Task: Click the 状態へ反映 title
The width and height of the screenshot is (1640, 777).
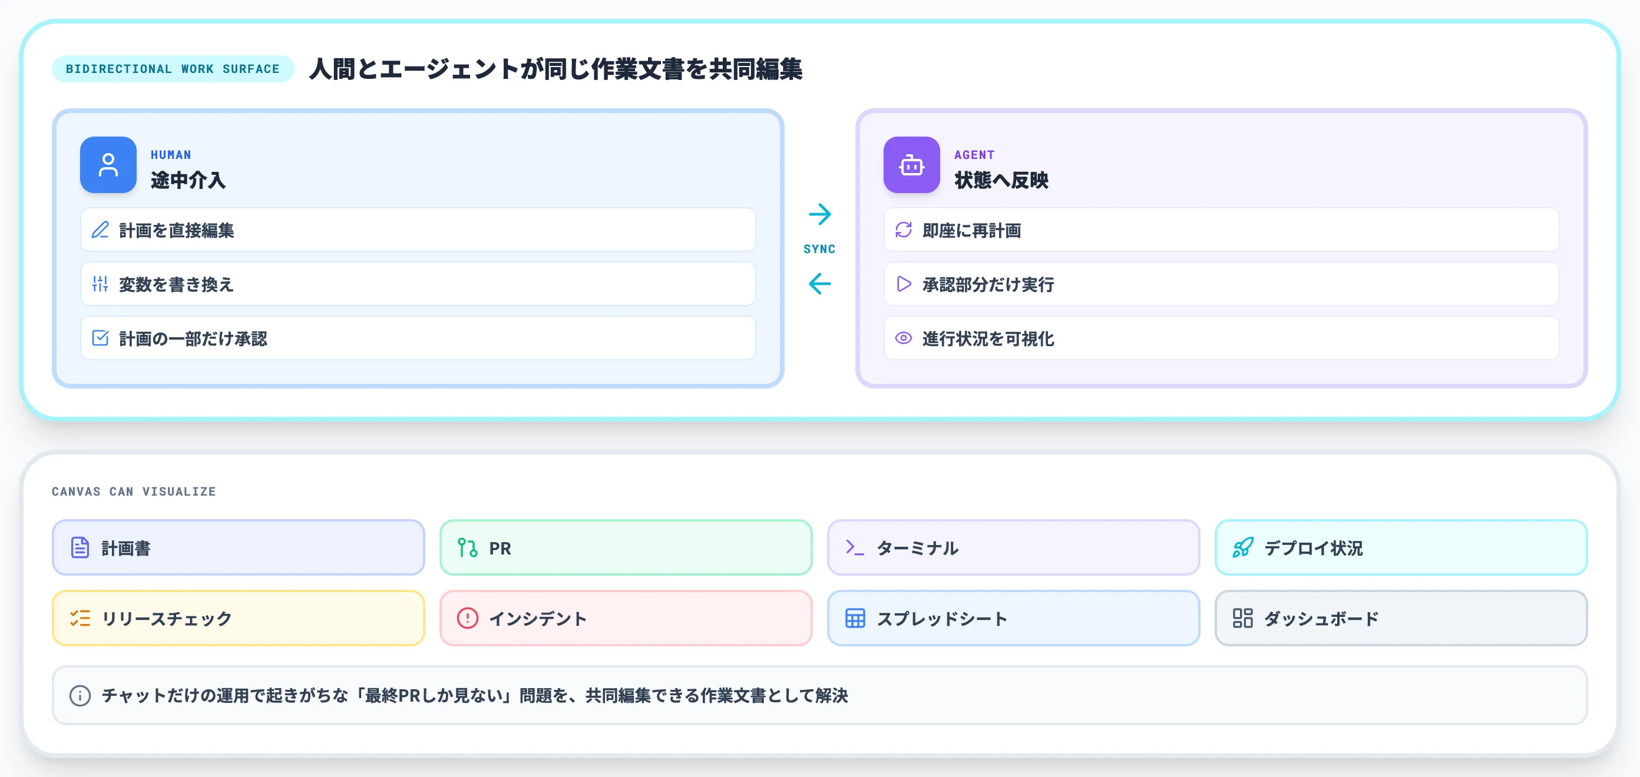Action: 1001,180
